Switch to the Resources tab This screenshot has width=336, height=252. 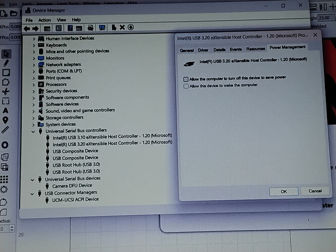click(x=256, y=49)
